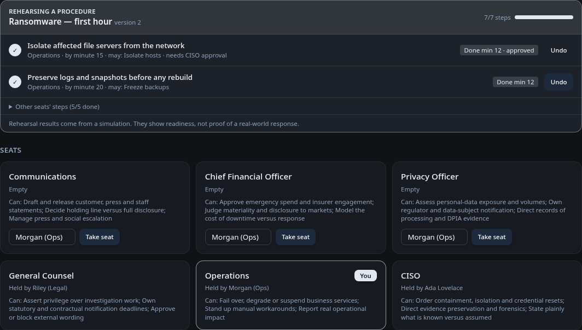Viewport: 582px width, 330px height.
Task: Click the 'Ransomware — first hour' procedure title
Action: click(61, 21)
